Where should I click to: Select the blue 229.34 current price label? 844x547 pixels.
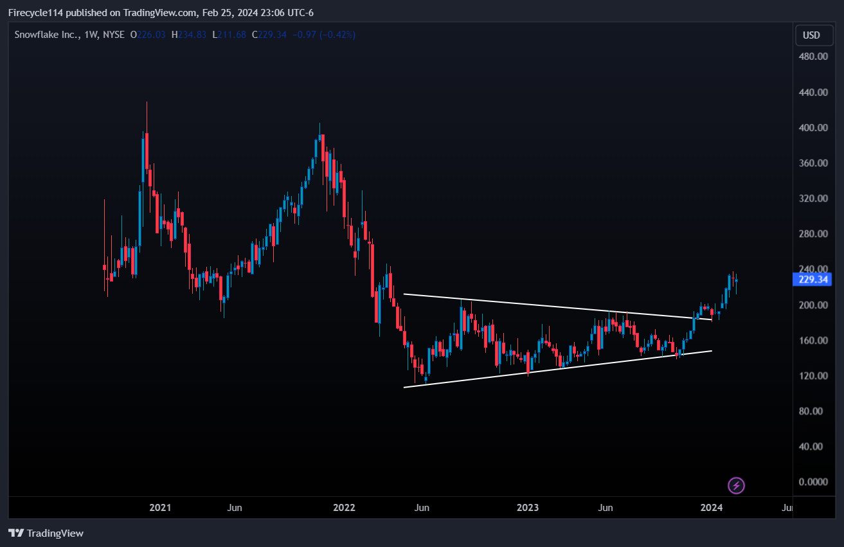(813, 280)
